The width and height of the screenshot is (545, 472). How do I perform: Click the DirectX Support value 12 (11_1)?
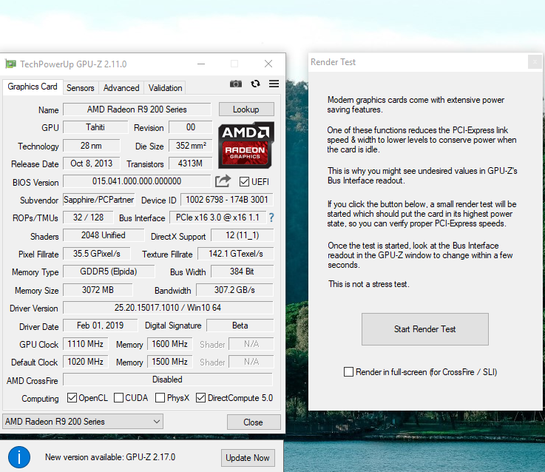coord(243,235)
